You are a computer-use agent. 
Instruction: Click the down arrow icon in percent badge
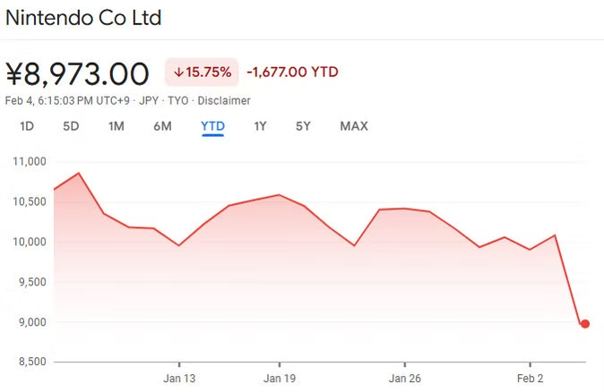(178, 72)
